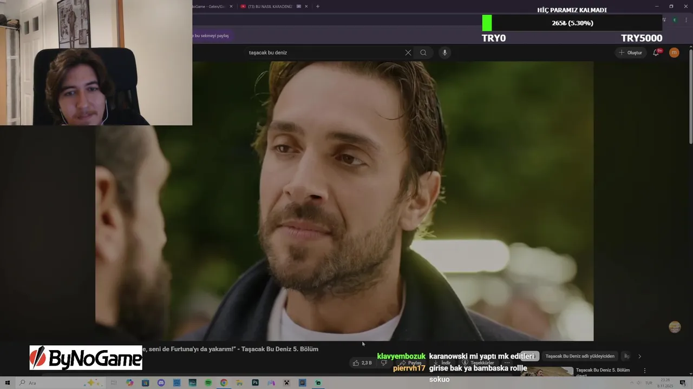Open Task View from taskbar
Screen dimensions: 693x389
click(x=114, y=383)
